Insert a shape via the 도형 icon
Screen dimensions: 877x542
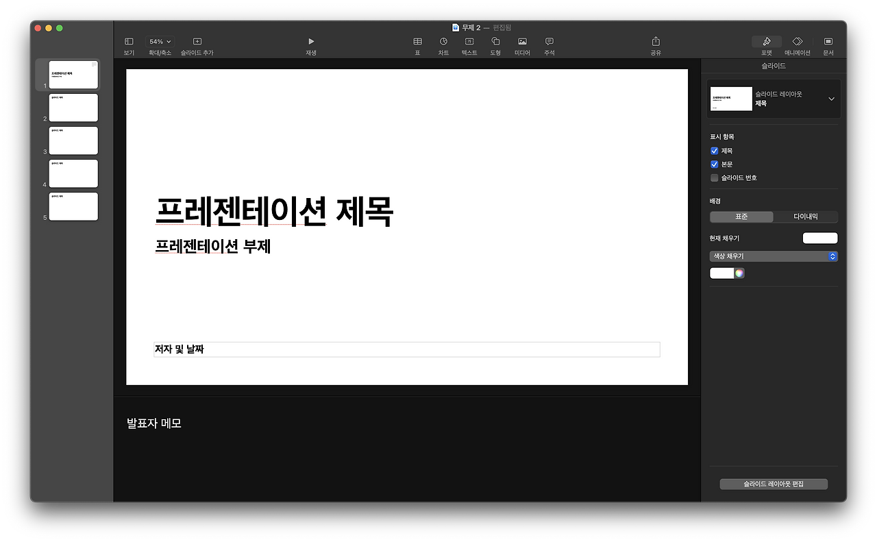(x=495, y=41)
